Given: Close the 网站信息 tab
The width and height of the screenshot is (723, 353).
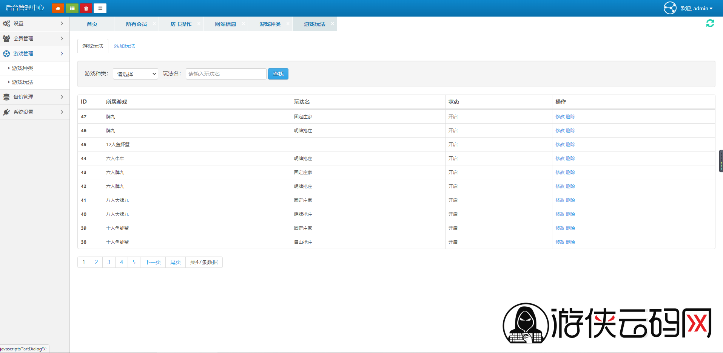Looking at the screenshot, I should (x=243, y=23).
